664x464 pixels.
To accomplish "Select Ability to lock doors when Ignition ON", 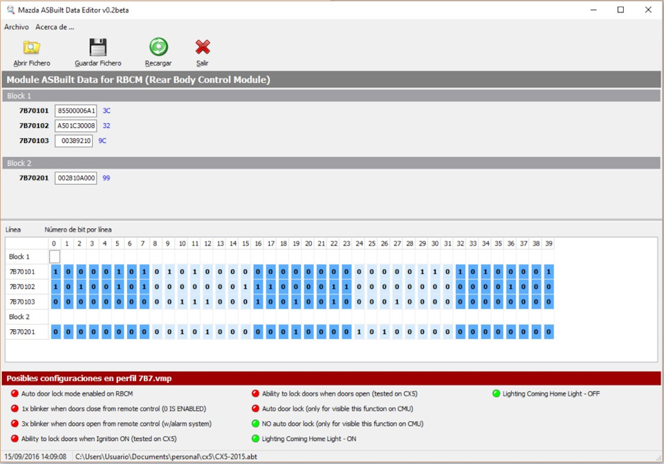I will (x=93, y=439).
